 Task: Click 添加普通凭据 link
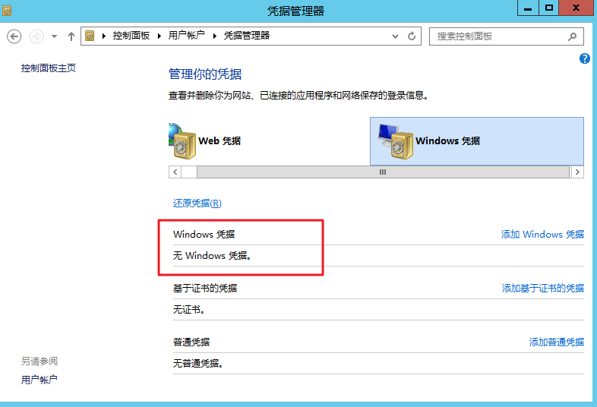556,342
